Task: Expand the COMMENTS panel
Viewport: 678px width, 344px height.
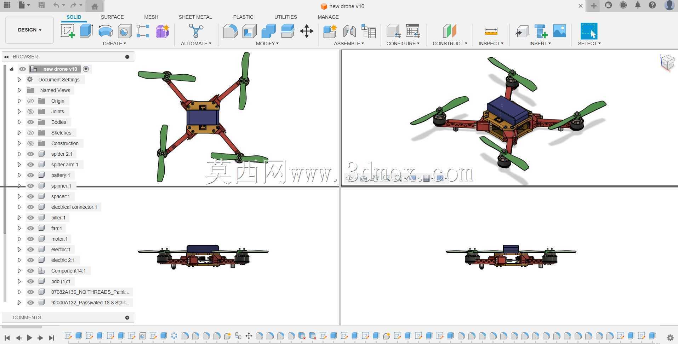Action: pyautogui.click(x=127, y=317)
